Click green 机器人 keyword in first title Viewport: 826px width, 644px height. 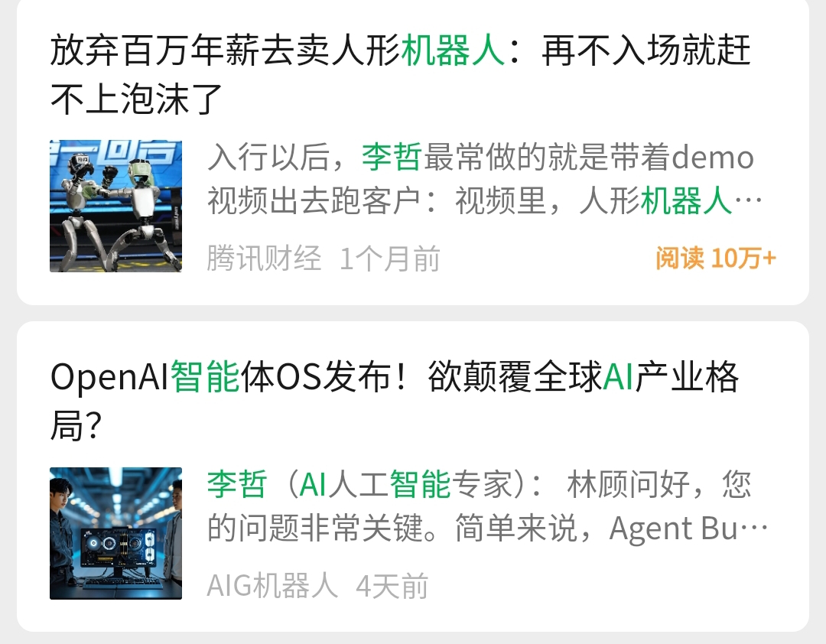453,50
